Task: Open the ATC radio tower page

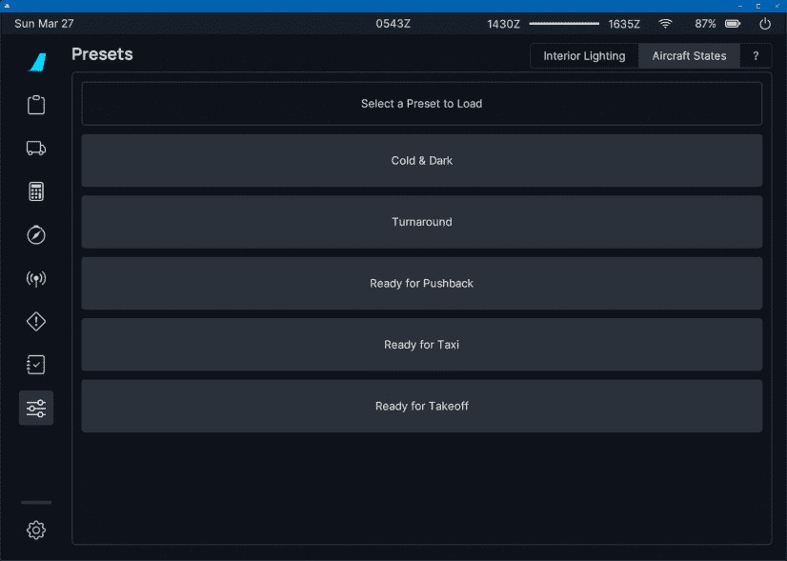Action: click(x=36, y=279)
